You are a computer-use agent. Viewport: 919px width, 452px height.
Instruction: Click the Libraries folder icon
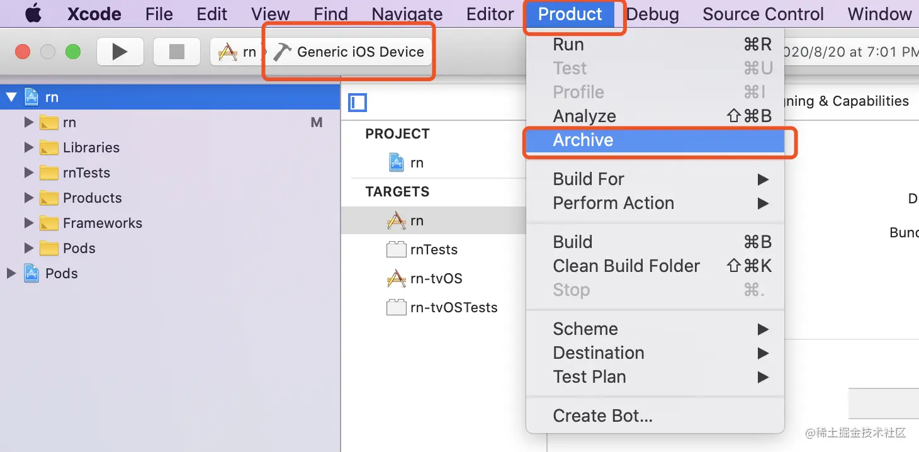(48, 148)
